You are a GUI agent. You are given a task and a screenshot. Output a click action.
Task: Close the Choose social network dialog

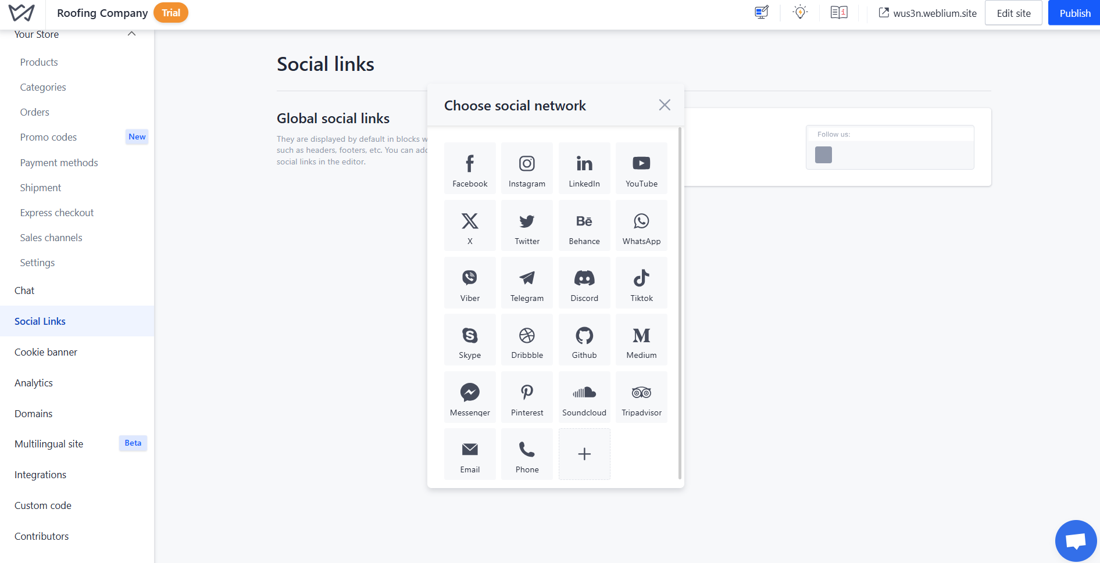tap(665, 105)
